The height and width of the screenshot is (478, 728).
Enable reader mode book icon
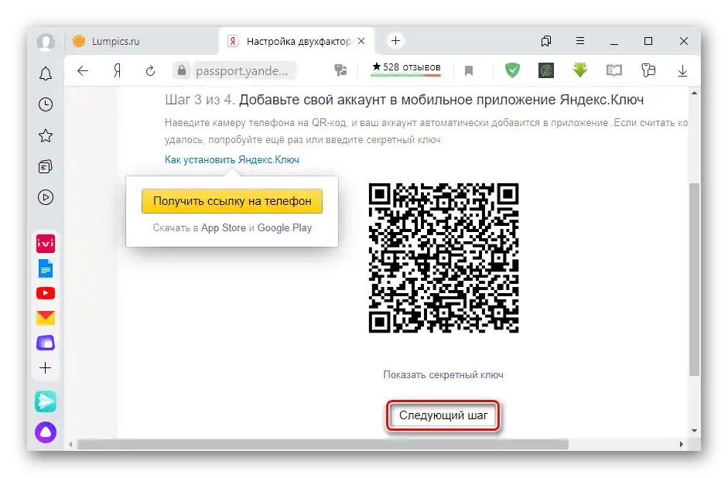(x=614, y=70)
